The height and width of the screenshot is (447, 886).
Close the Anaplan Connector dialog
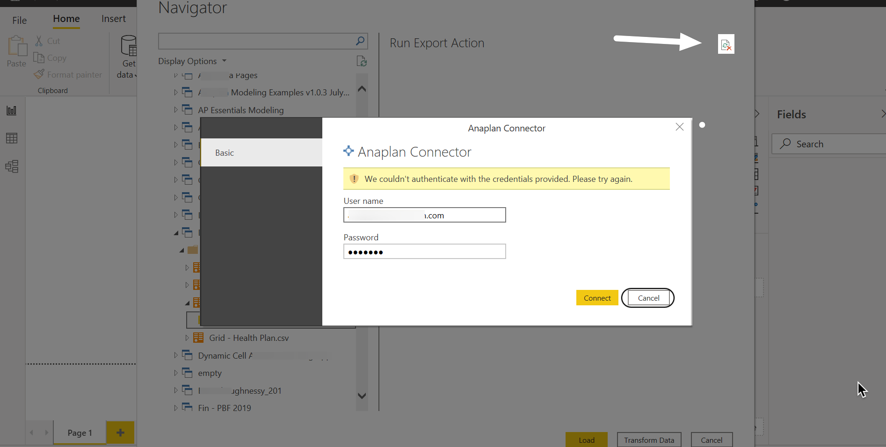680,127
